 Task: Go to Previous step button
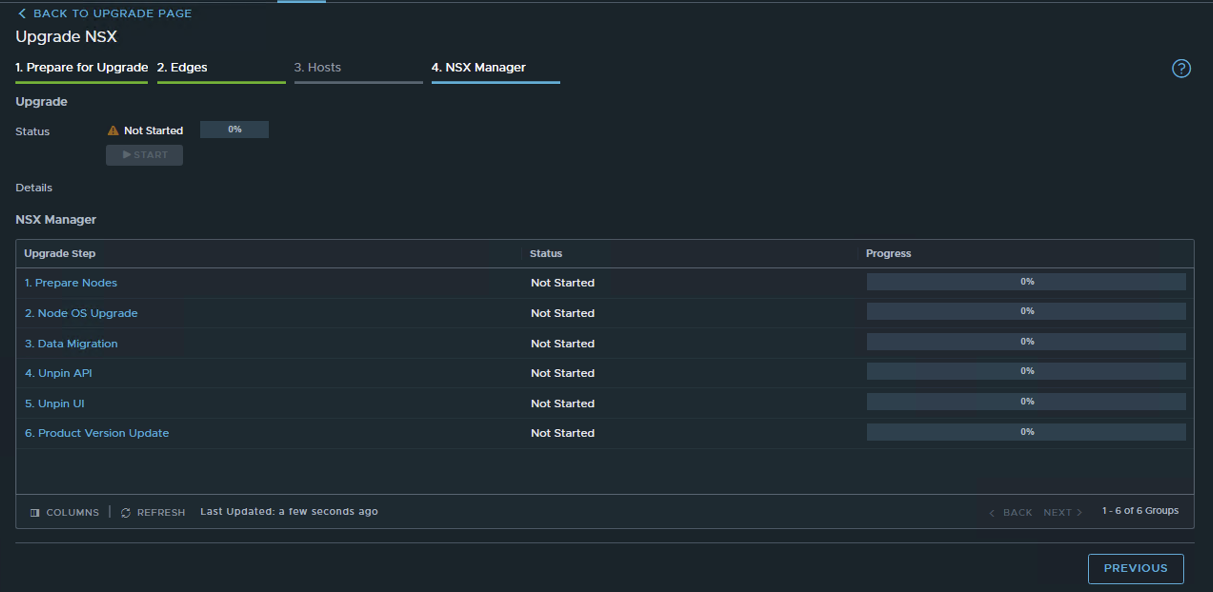point(1135,568)
